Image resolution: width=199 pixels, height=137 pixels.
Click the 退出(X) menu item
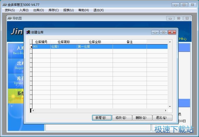coord(99,10)
